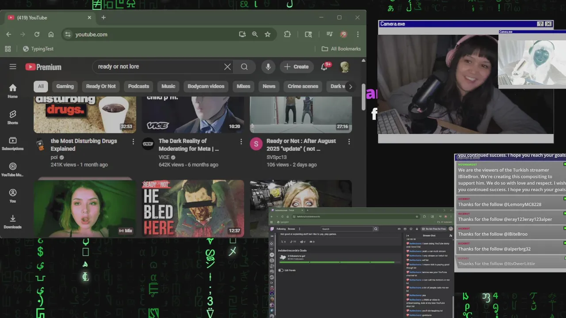Show more filter chips with right arrow
The width and height of the screenshot is (566, 318).
tap(350, 87)
